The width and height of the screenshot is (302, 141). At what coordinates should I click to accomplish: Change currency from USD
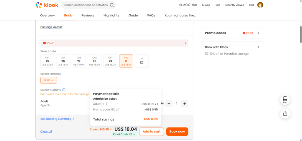[195, 5]
